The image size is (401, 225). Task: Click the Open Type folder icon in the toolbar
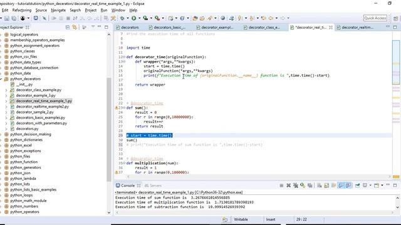(195, 18)
